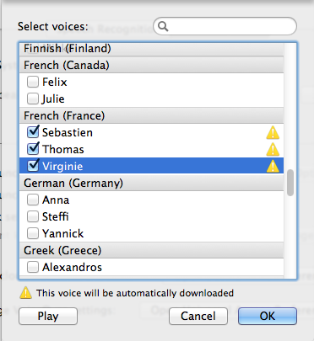Screen dimensions: 314x341
Task: Check the Alexandros Greek voice
Action: [33, 267]
